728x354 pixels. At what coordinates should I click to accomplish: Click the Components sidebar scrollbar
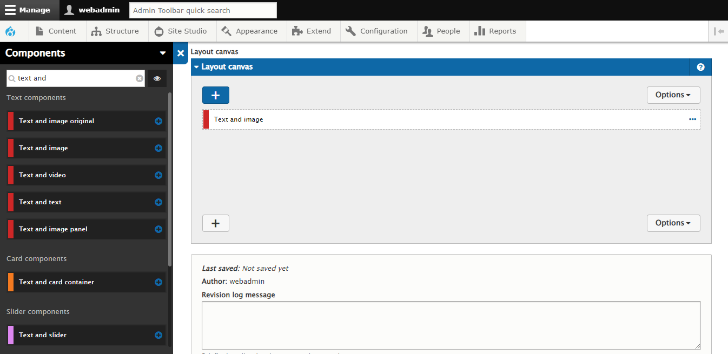tap(170, 178)
